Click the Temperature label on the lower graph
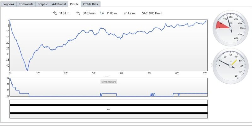The width and height of the screenshot is (252, 126). (109, 82)
